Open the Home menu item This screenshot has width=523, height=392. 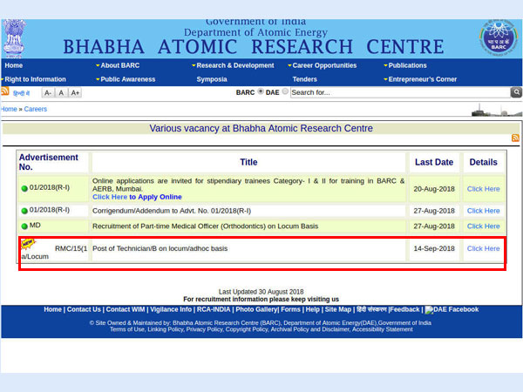tap(14, 65)
